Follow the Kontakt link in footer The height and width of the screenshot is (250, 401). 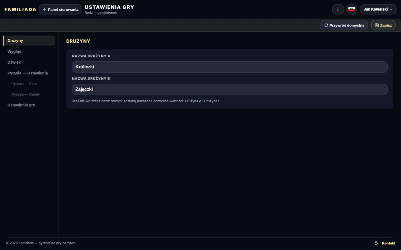point(389,243)
